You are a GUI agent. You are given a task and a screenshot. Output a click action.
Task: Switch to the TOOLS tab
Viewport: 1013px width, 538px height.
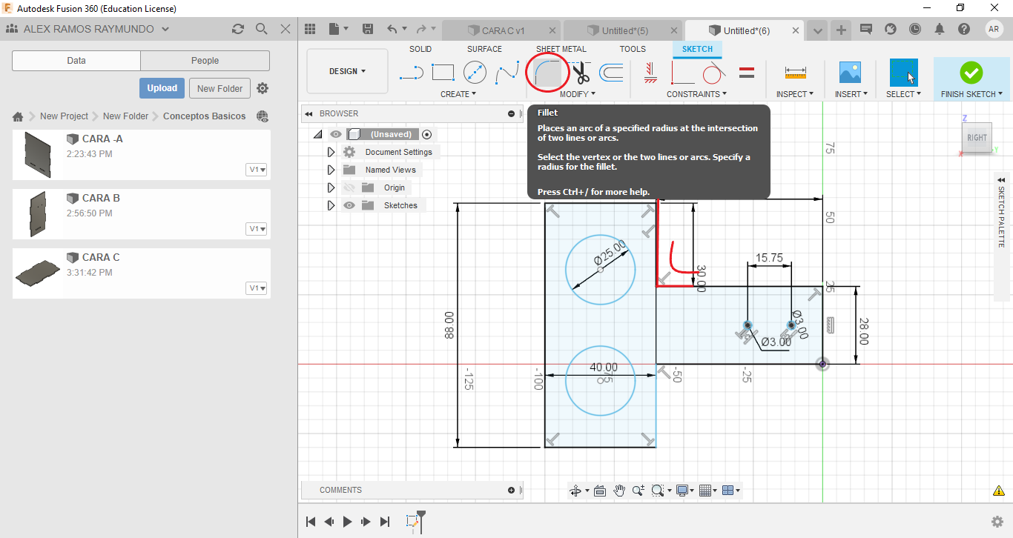(633, 49)
